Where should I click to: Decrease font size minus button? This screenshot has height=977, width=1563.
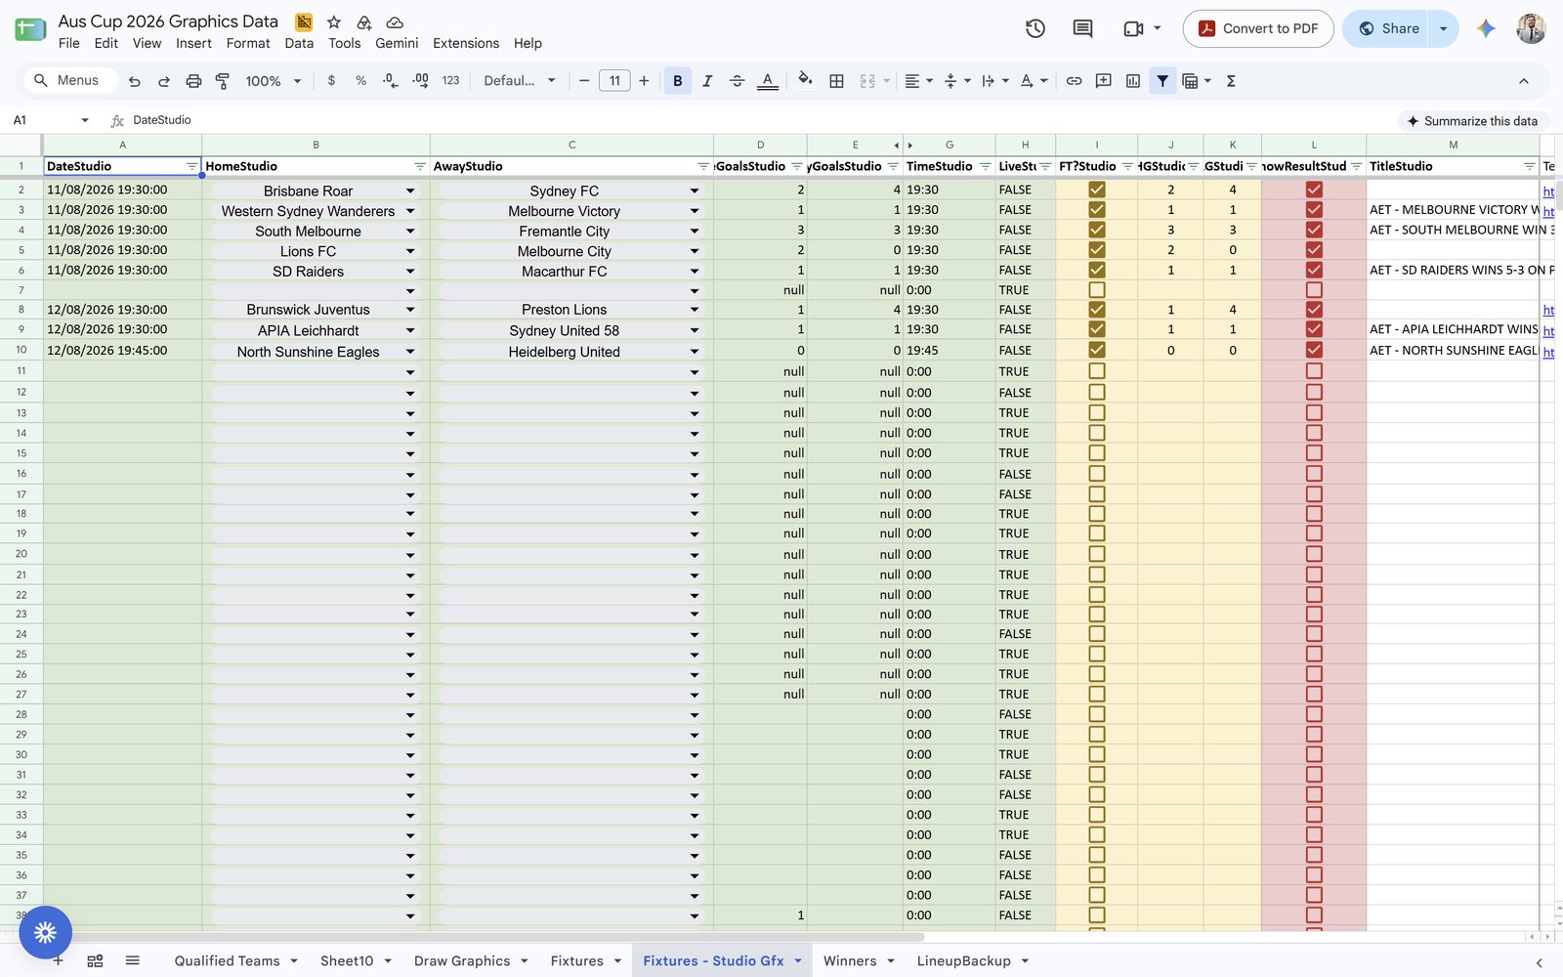click(584, 81)
